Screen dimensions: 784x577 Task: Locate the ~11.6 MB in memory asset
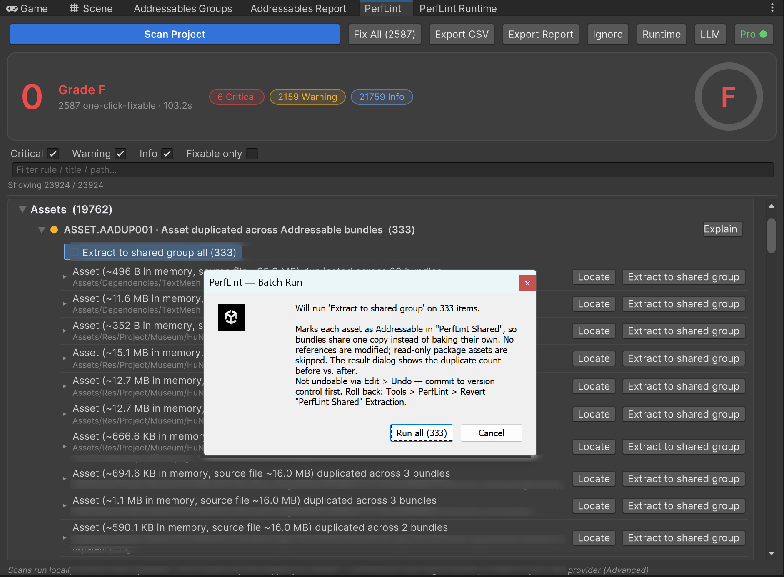[594, 304]
